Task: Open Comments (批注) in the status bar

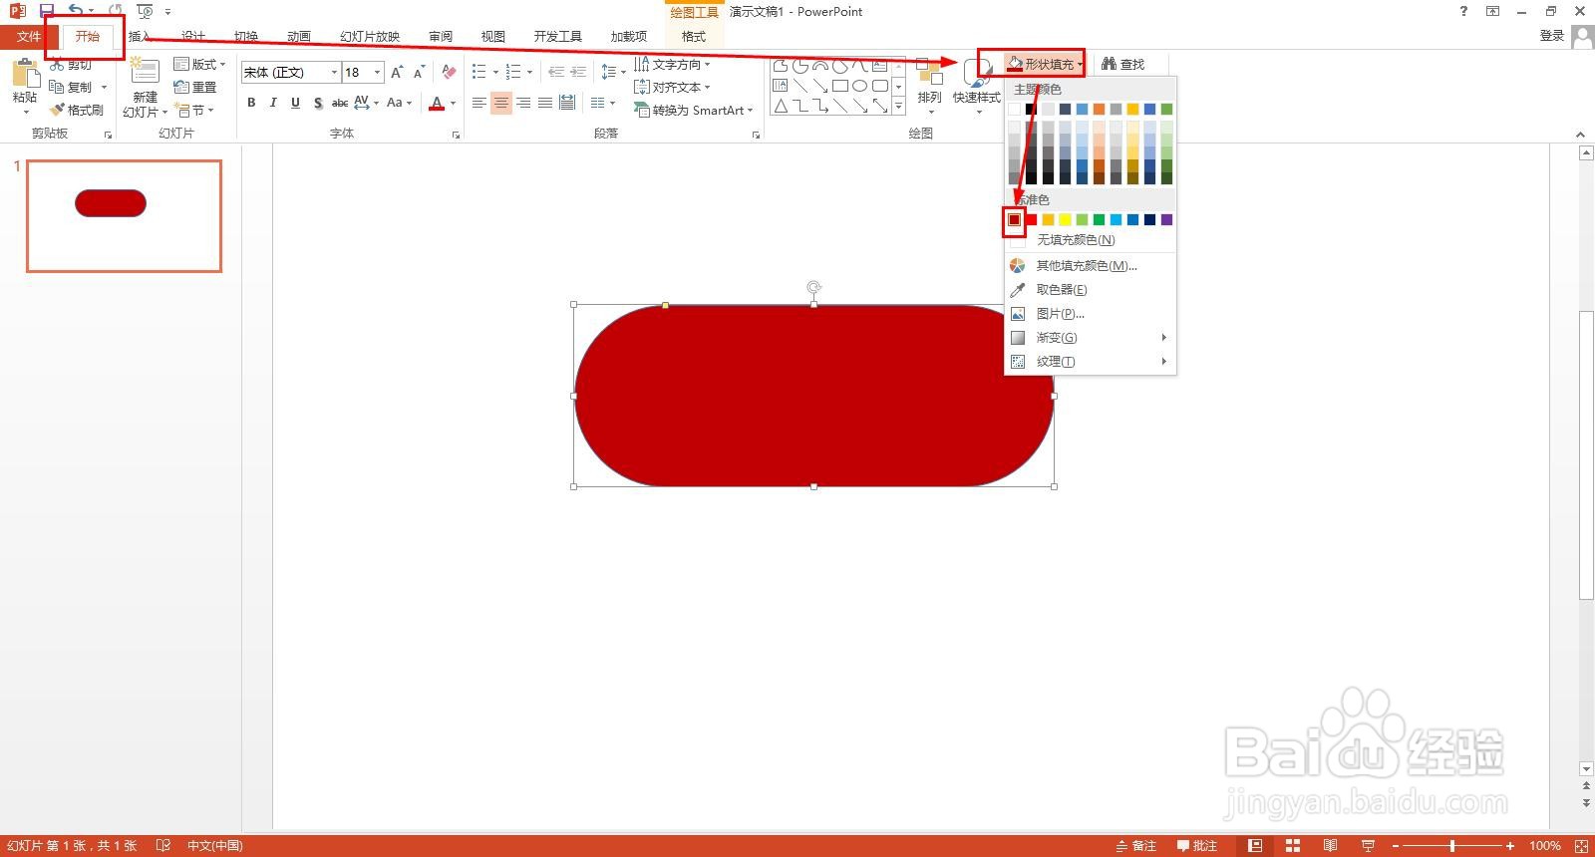Action: [1197, 845]
